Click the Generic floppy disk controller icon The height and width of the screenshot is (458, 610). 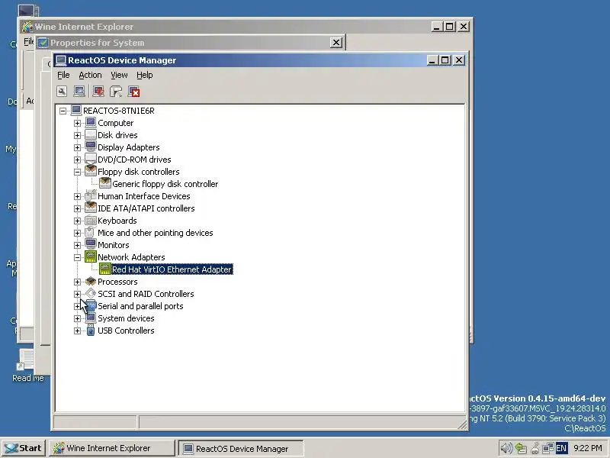click(105, 183)
